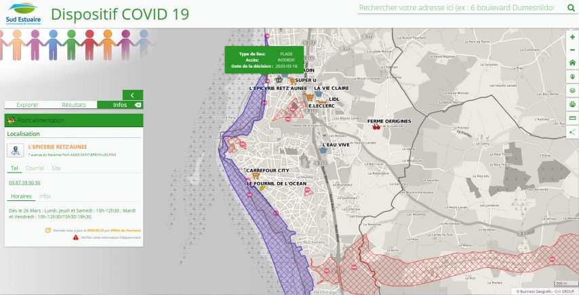Viewport: 579px width, 295px height.
Task: Click the CARREFOUR CITY map label
Action: point(268,171)
